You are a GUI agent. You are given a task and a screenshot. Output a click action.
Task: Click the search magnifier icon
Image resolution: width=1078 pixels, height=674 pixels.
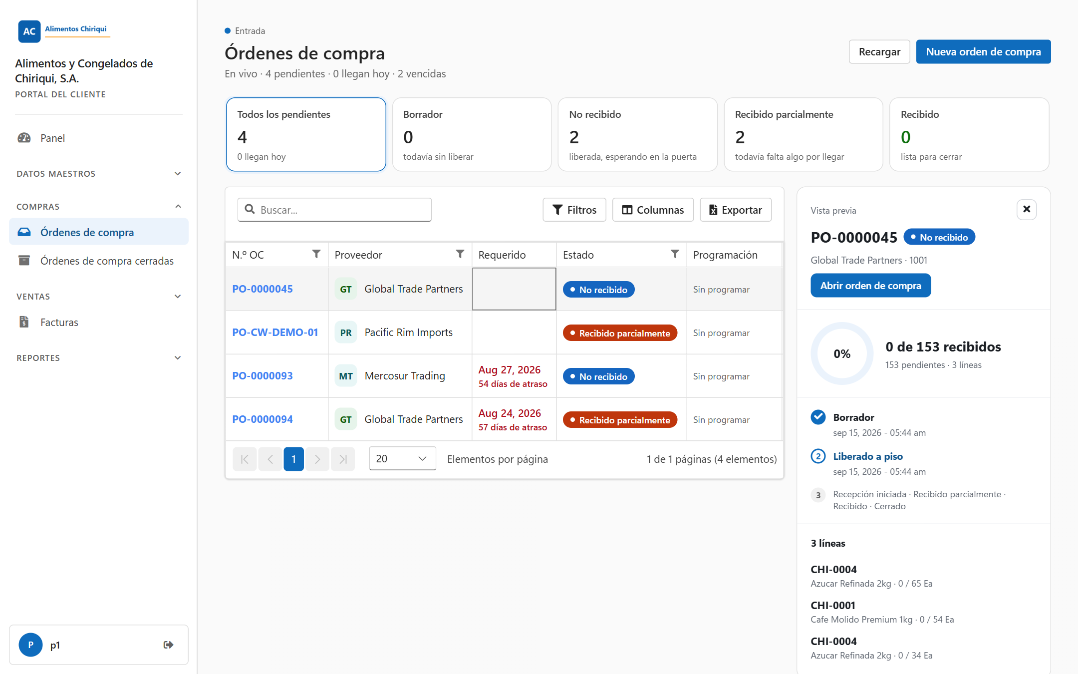pyautogui.click(x=250, y=209)
